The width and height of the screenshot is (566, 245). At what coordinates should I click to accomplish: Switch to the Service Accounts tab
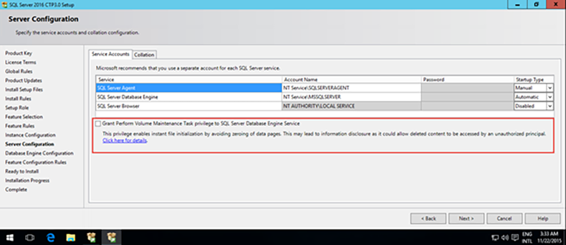110,54
